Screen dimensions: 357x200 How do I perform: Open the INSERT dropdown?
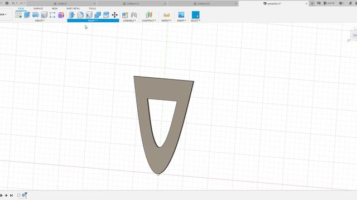click(181, 21)
